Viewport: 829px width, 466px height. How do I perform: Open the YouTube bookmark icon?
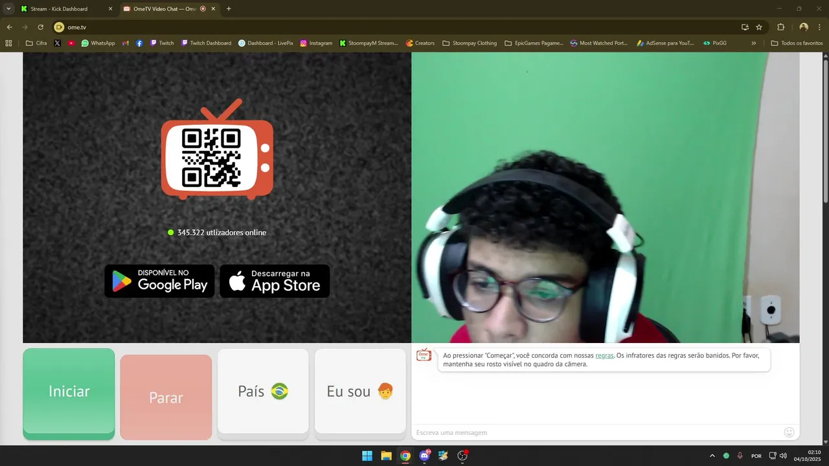tap(71, 43)
